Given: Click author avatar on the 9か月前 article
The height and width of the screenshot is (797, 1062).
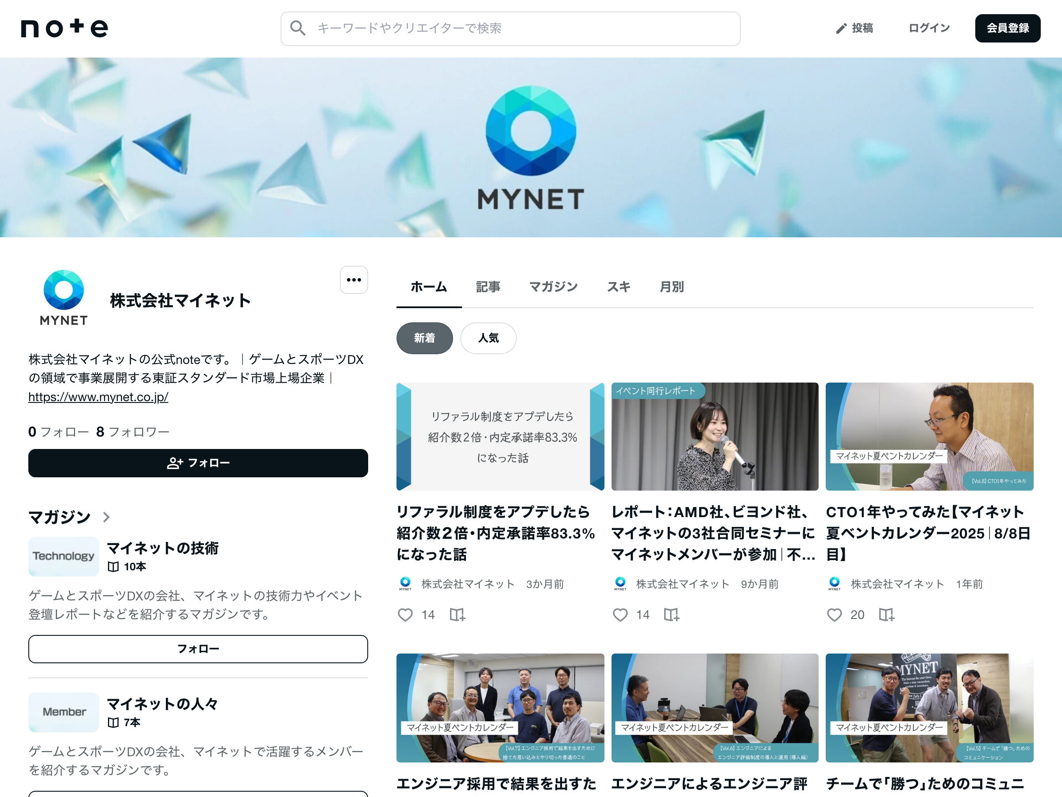Looking at the screenshot, I should 620,584.
